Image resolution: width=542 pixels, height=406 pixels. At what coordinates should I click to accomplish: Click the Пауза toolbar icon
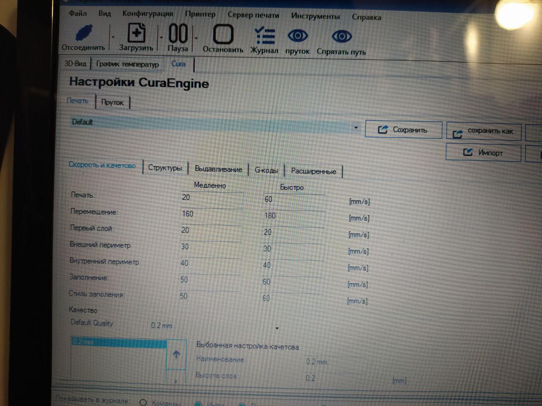pos(178,34)
